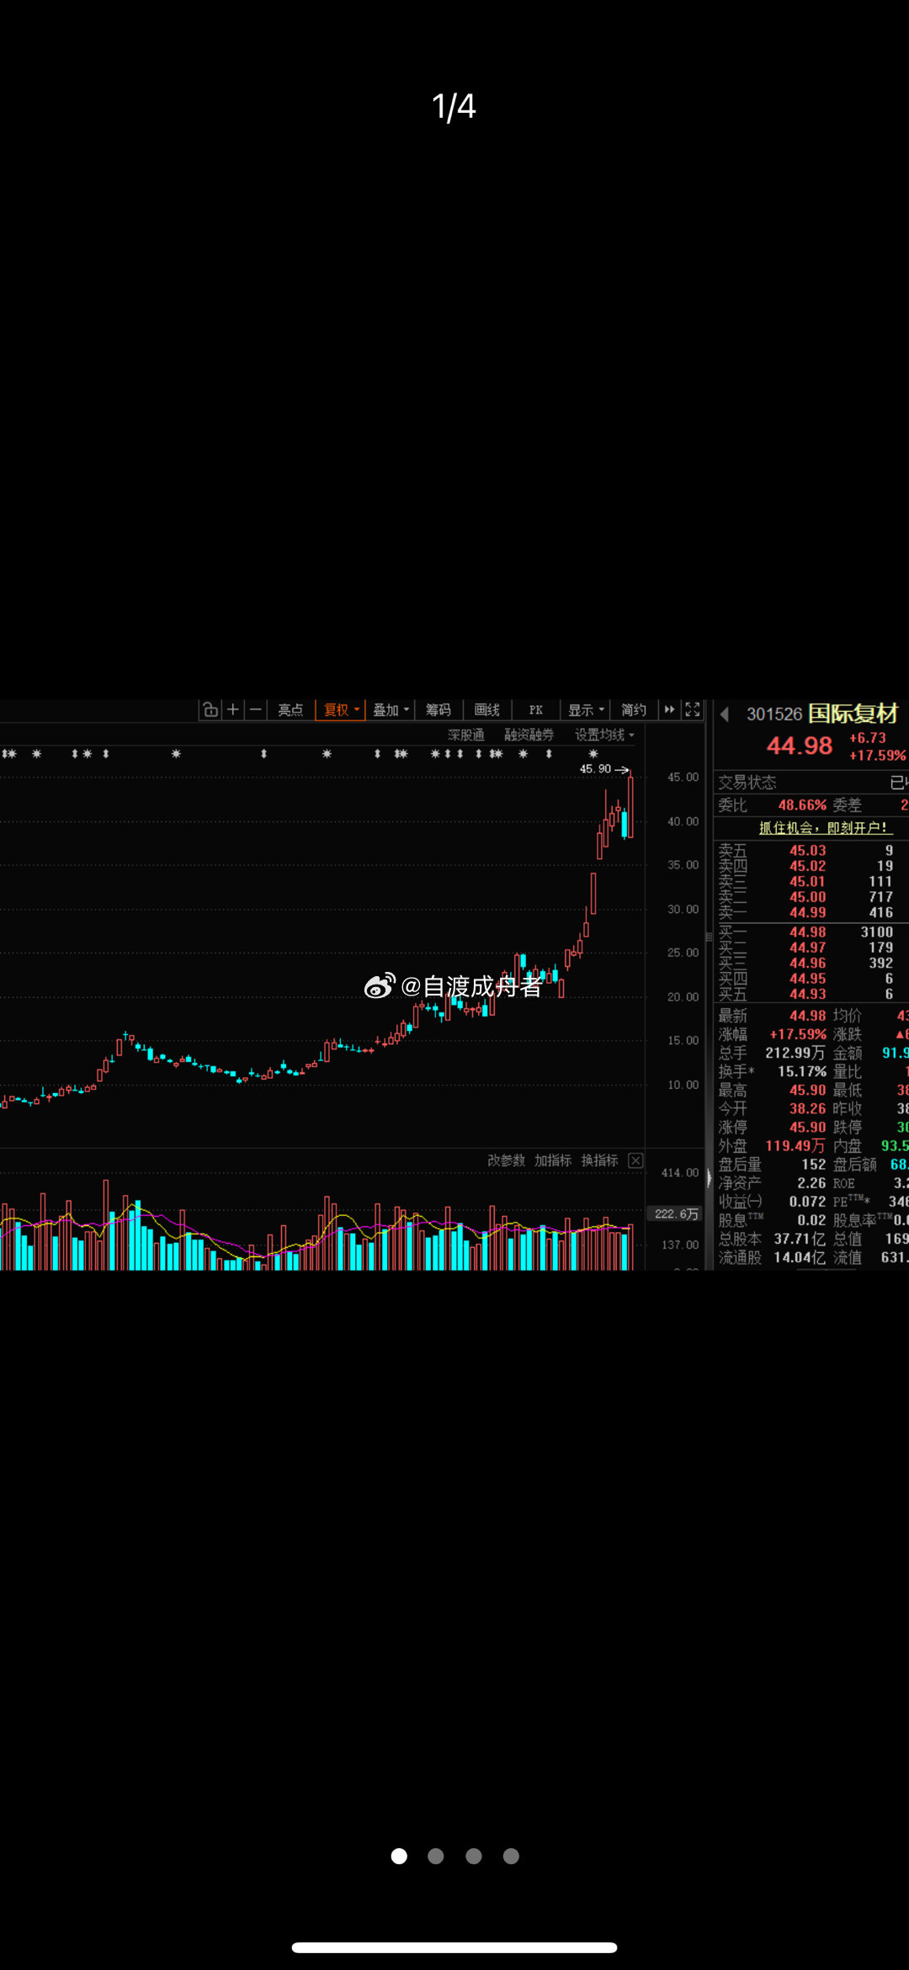This screenshot has height=1970, width=909.
Task: Click the first image page dot
Action: click(x=399, y=1856)
